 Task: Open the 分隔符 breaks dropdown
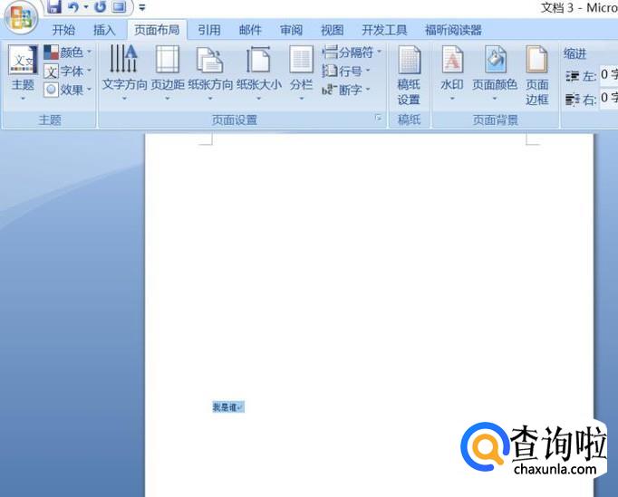pos(352,52)
